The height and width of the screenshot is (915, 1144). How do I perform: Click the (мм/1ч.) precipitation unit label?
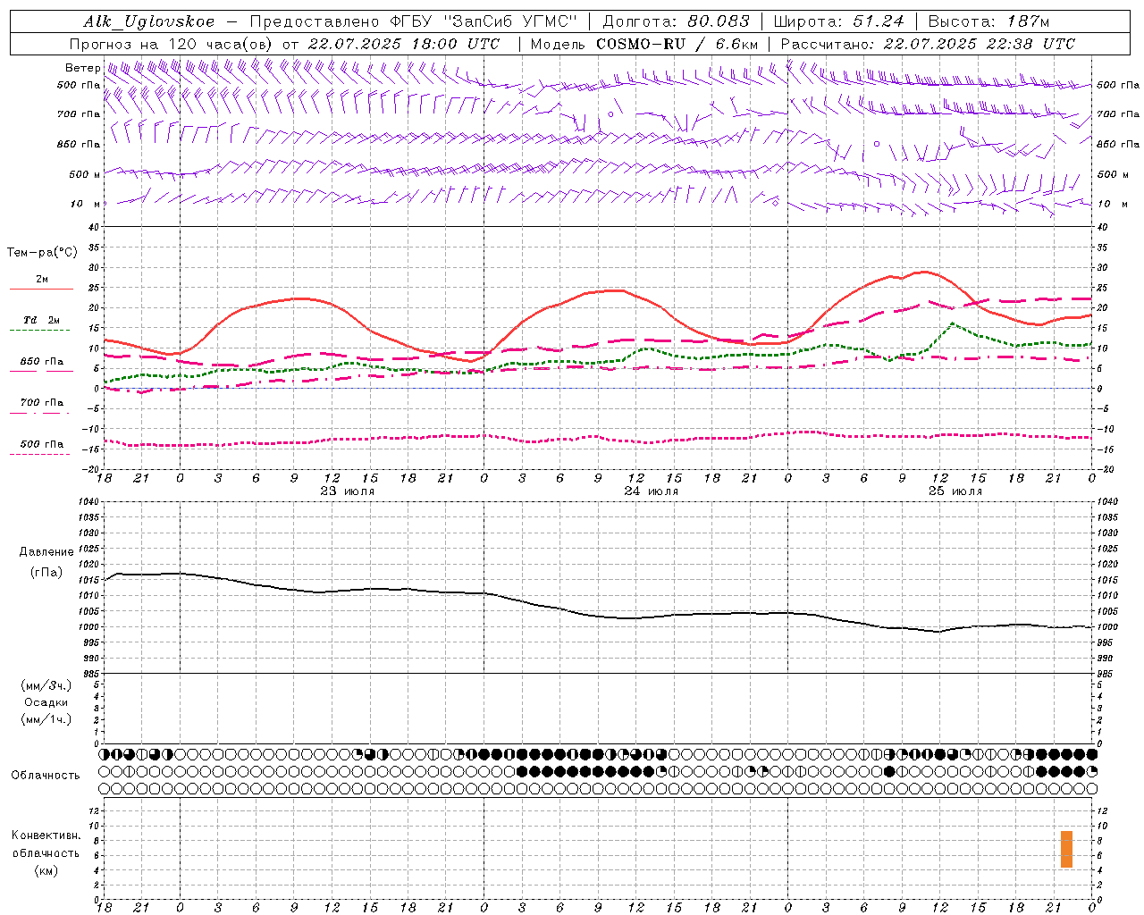pos(46,720)
